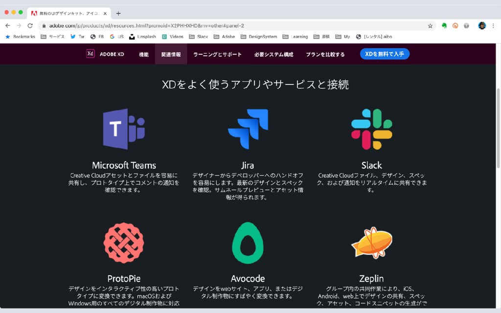Image resolution: width=501 pixels, height=313 pixels.
Task: Expand the 原稿 bookmarks folder
Action: (x=321, y=37)
